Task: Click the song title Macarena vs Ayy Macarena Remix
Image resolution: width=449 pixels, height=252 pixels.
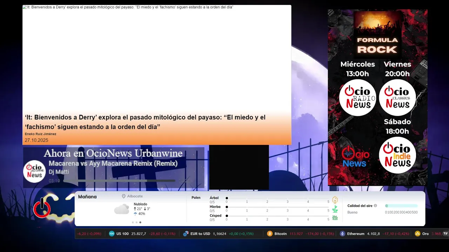Action: tap(113, 163)
